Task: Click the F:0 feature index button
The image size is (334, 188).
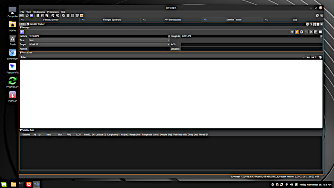Action: (x=22, y=24)
